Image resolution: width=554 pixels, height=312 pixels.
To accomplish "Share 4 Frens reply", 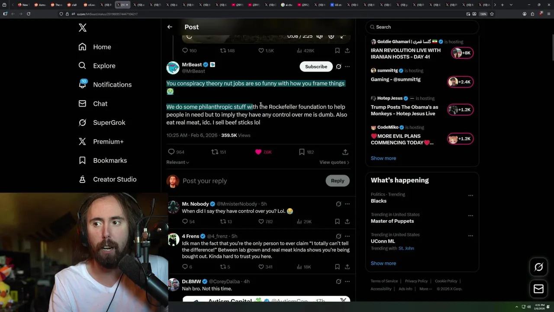I will pyautogui.click(x=347, y=266).
